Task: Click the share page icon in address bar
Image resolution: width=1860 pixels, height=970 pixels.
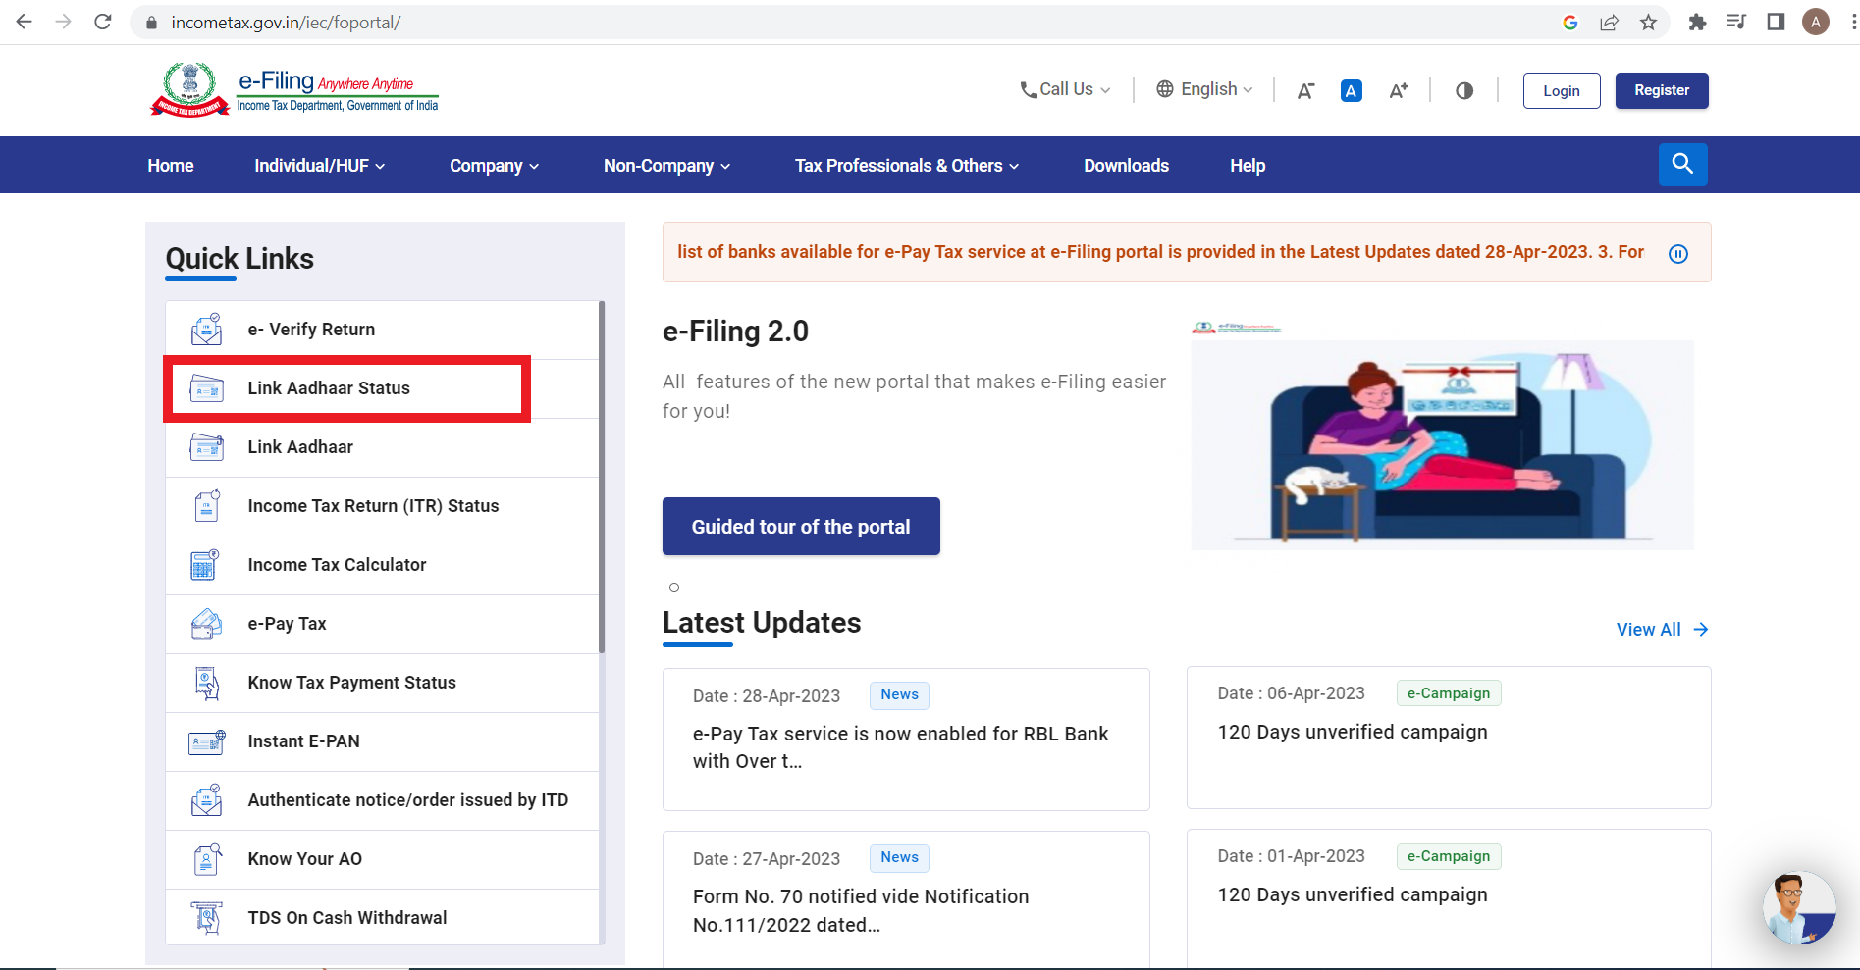Action: (1610, 22)
